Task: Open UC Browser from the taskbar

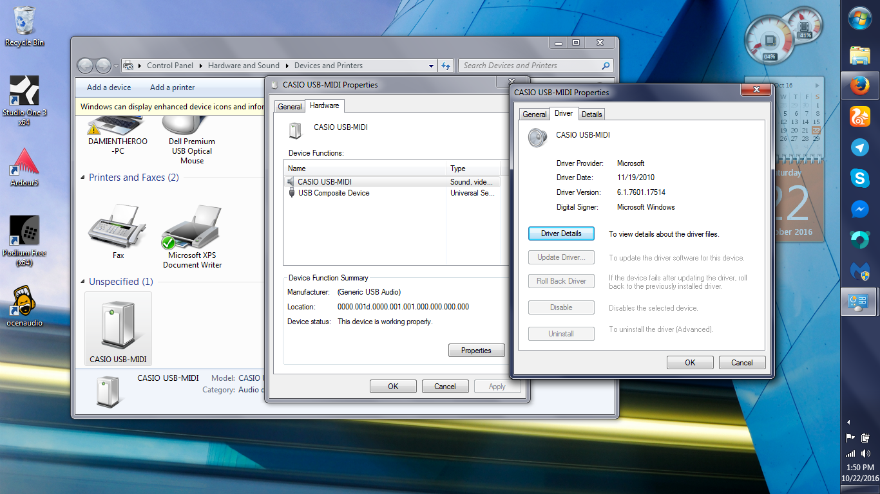Action: coord(860,116)
